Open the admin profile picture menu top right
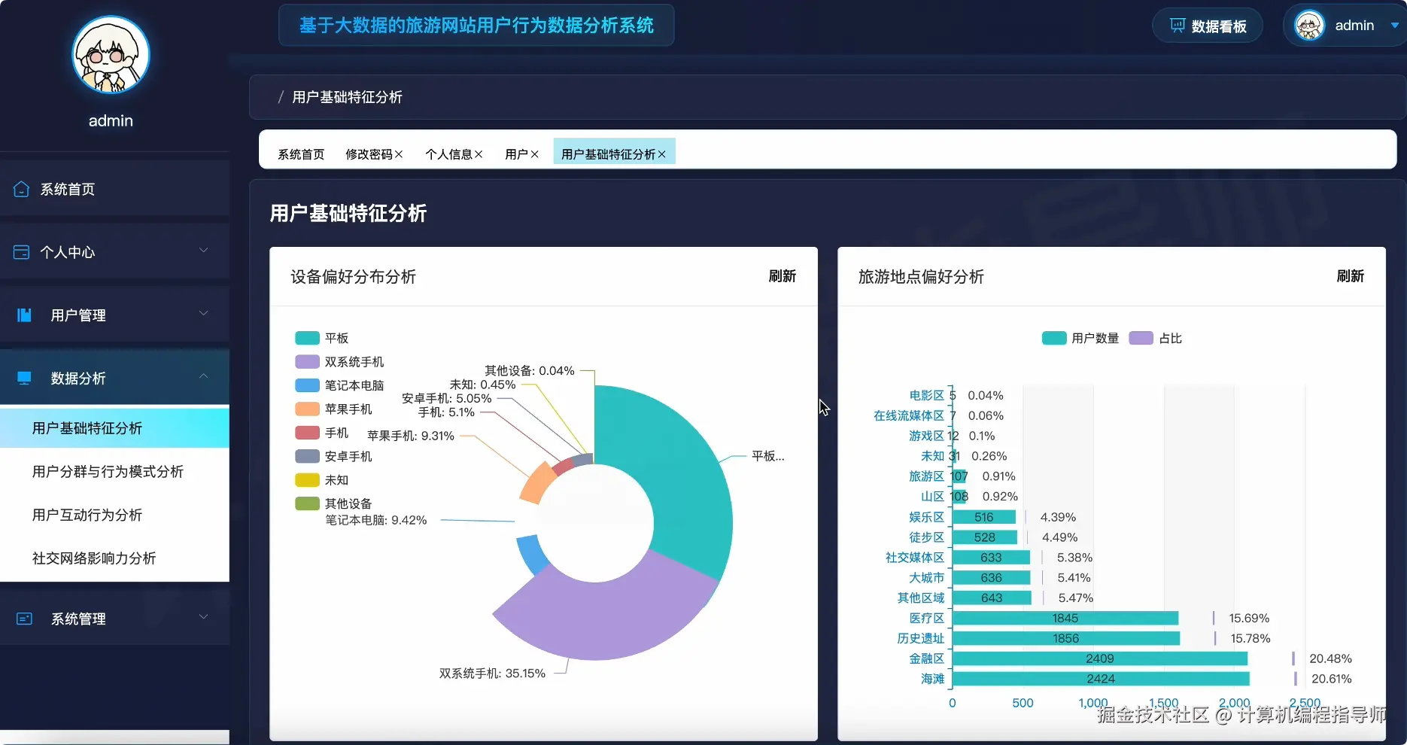This screenshot has width=1407, height=745. pyautogui.click(x=1309, y=25)
